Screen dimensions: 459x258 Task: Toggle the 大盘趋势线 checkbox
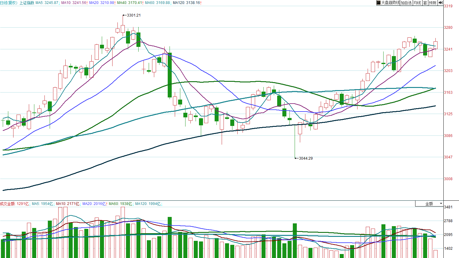[x=378, y=3]
